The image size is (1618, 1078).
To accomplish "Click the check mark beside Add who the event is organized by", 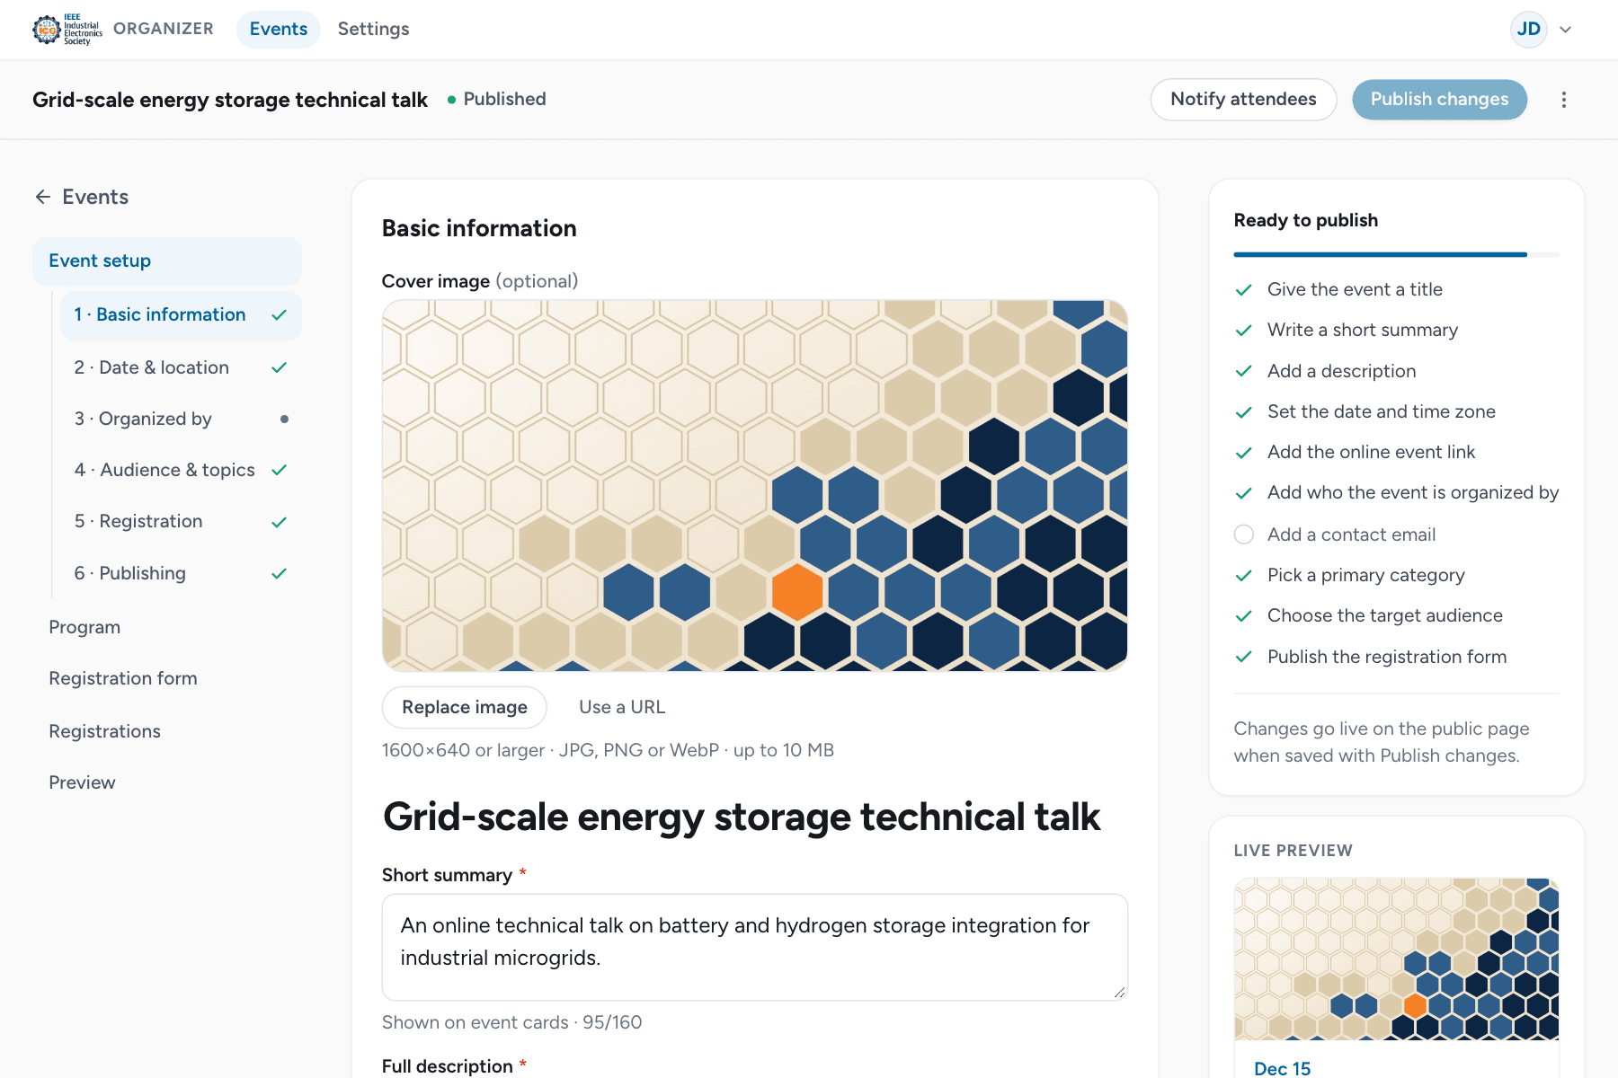I will 1244,493.
